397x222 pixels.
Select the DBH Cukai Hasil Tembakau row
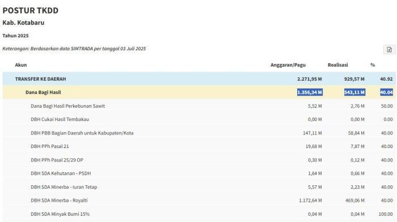pos(199,119)
